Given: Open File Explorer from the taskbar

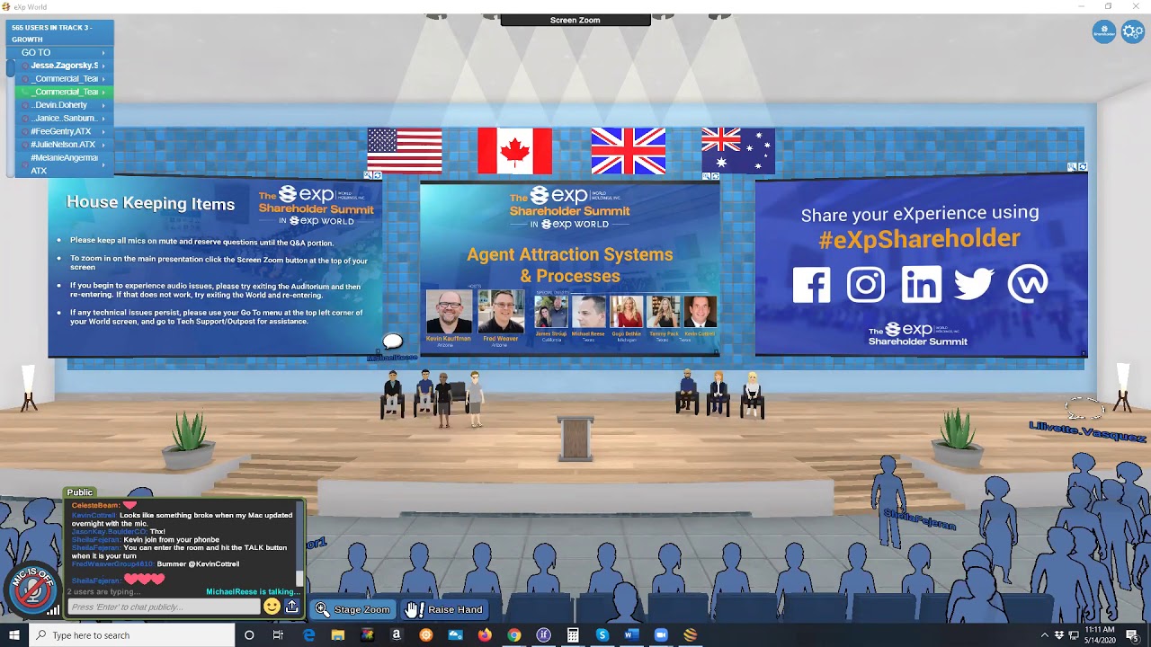Looking at the screenshot, I should pos(338,635).
